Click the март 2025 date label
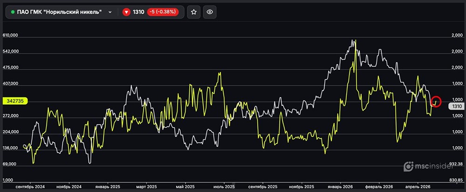 pos(146,187)
